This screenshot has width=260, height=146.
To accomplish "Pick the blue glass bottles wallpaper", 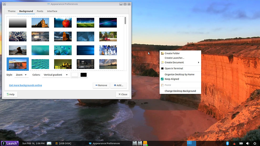I will 108,50.
